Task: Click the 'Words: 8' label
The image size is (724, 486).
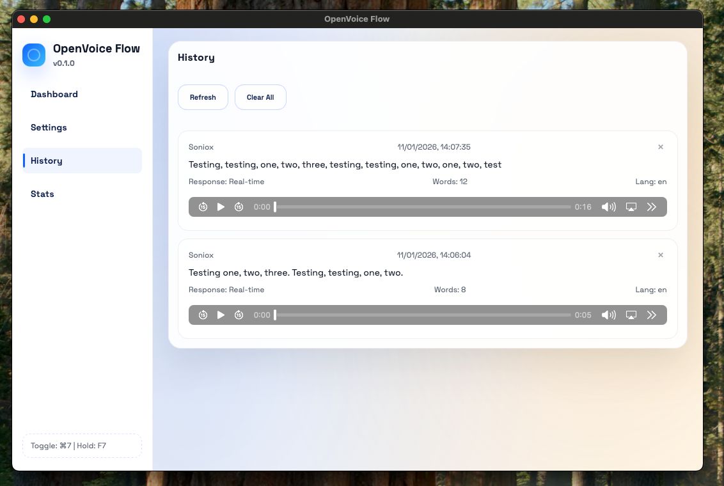Action: 450,290
